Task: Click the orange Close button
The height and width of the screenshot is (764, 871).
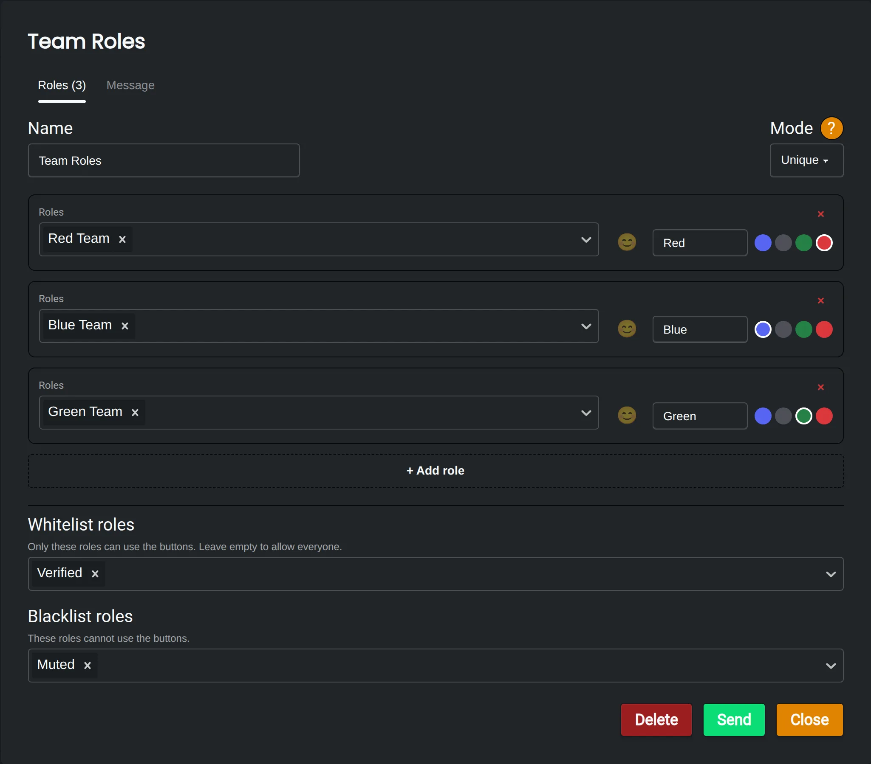Action: pos(809,719)
